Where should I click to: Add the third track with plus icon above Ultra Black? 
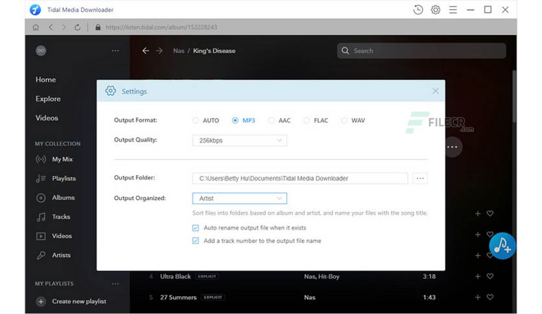pos(478,255)
